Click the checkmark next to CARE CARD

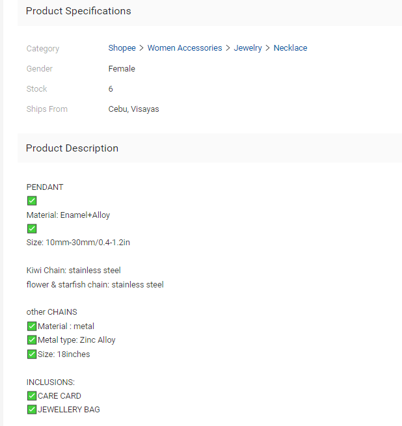pos(32,396)
